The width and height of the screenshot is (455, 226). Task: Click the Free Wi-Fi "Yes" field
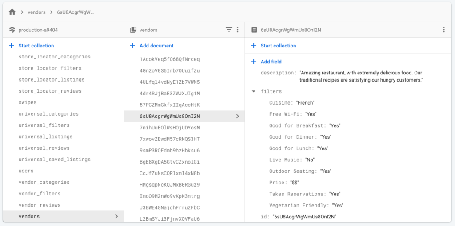[293, 114]
